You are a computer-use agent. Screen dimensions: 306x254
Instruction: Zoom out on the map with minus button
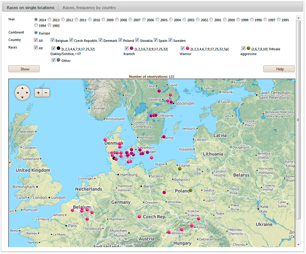coord(46,93)
